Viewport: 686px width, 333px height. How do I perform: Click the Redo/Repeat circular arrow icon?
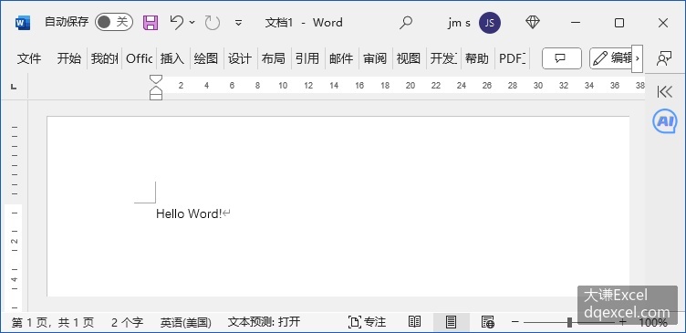(x=213, y=22)
